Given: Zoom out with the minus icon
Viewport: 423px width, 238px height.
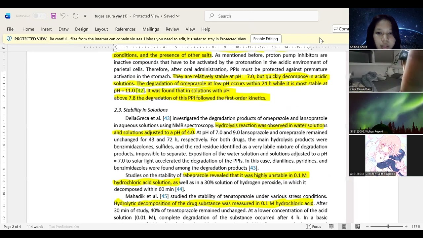Looking at the screenshot, I should point(367,226).
